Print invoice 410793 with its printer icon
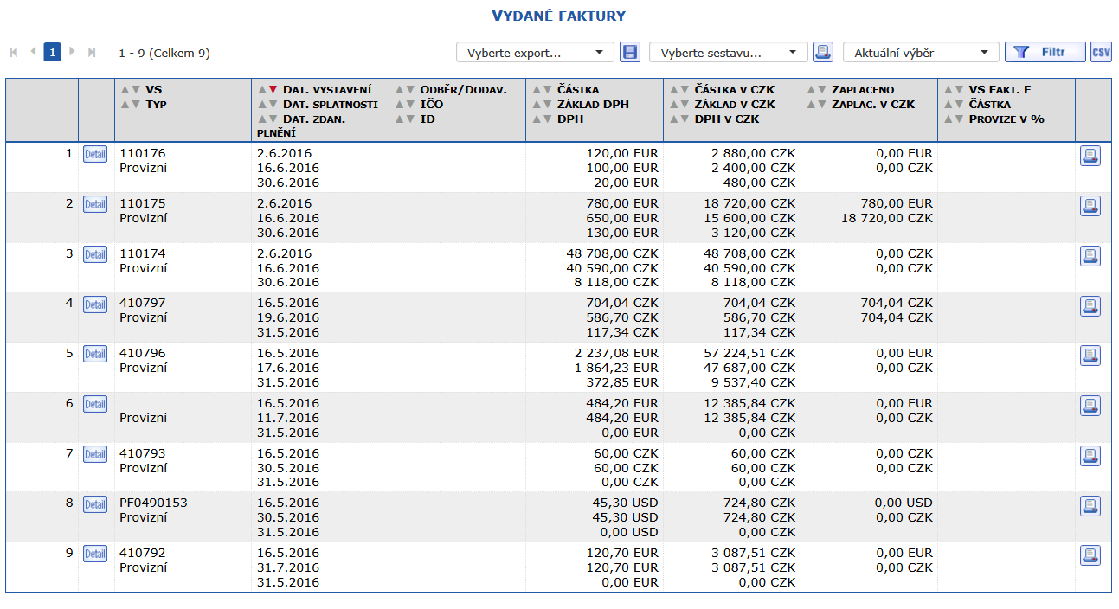1119x609 pixels. [1090, 455]
